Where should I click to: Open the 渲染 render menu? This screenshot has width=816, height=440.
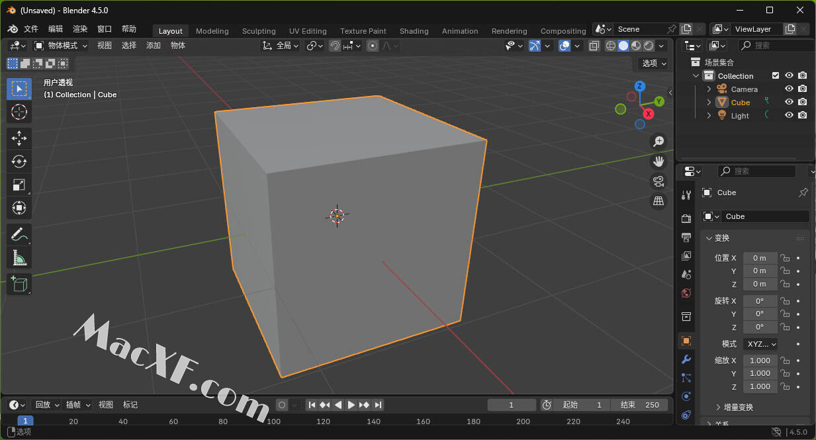point(80,29)
